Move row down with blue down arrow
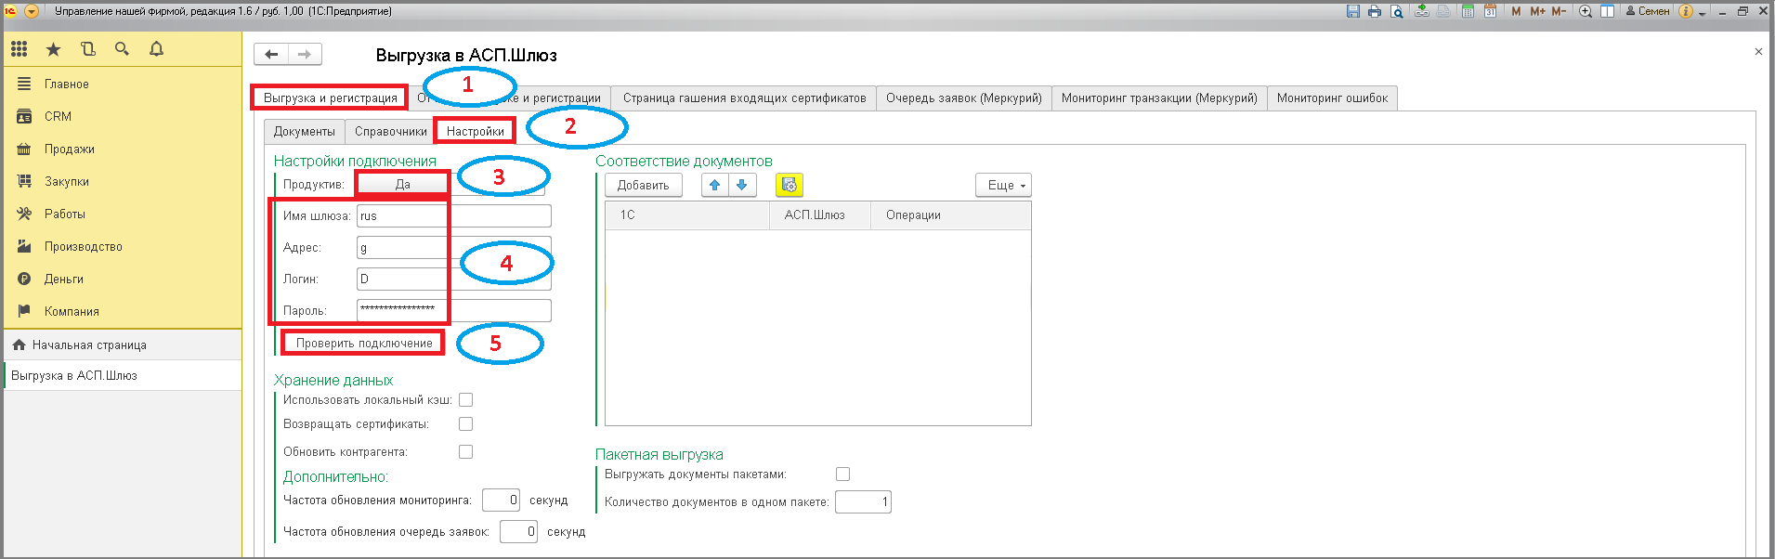 click(741, 185)
